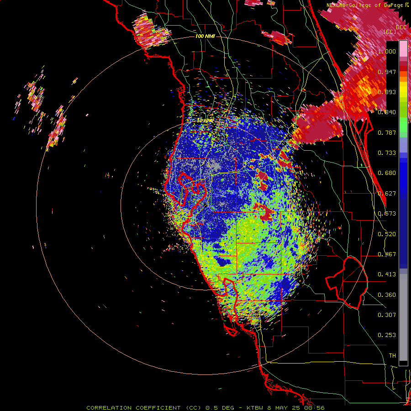Viewport: 411px width, 411px height.
Task: Select the 0.680 scale value
Action: [387, 173]
